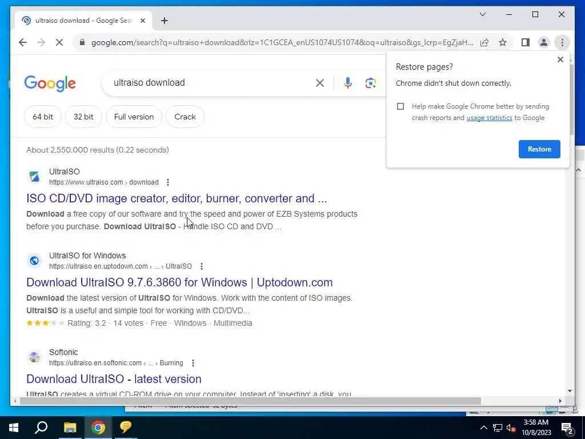
Task: Click the address bar URL text
Action: (x=282, y=42)
